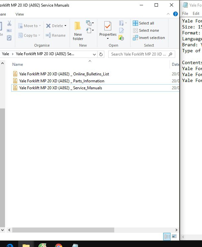This screenshot has height=247, width=202.
Task: Click the History clock icon
Action: click(x=121, y=38)
